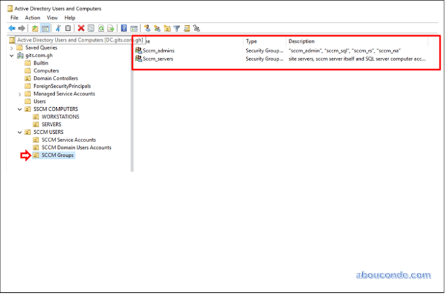Click the Refresh toolbar icon
Image resolution: width=445 pixels, height=294 pixels.
pos(101,28)
